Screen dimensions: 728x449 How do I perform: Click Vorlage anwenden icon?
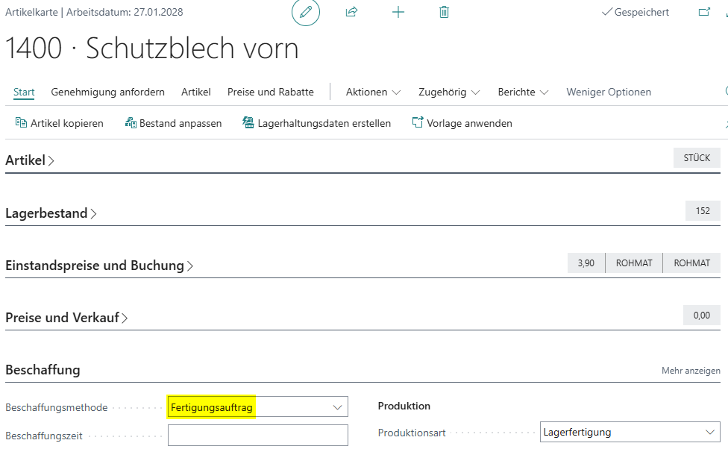[x=418, y=122]
